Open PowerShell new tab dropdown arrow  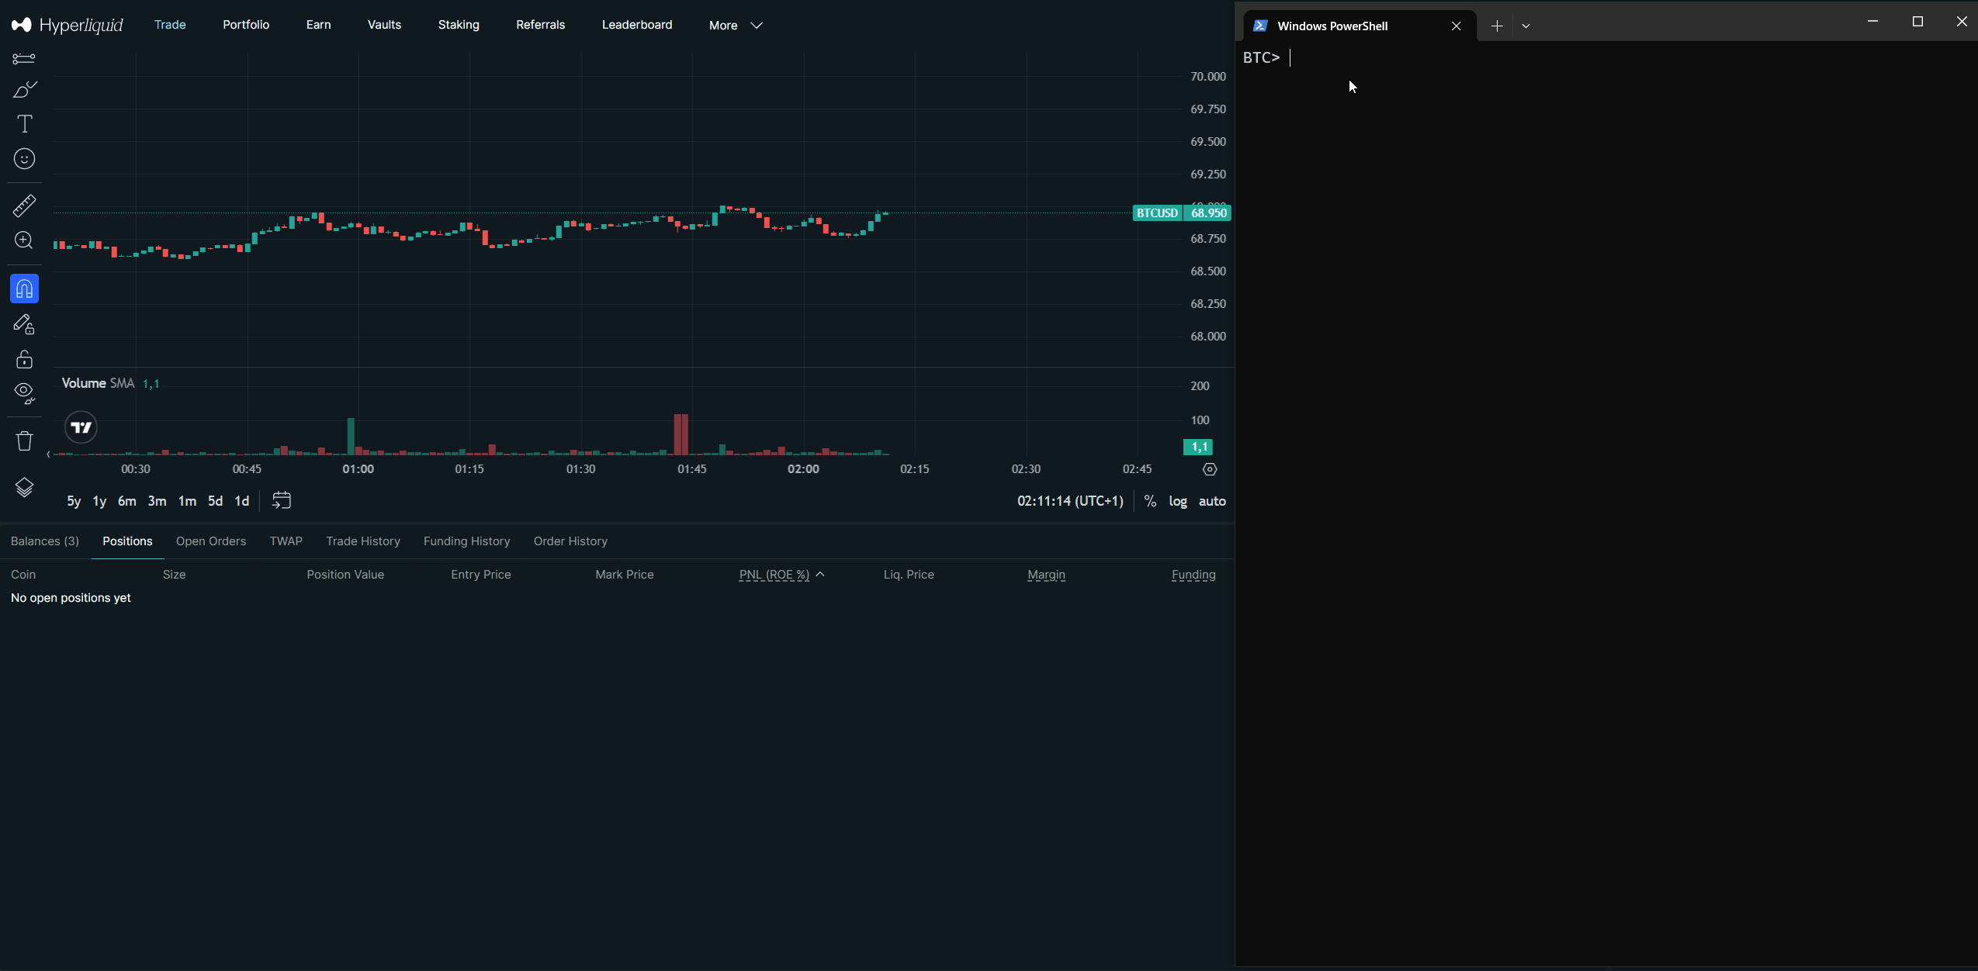[x=1526, y=26]
